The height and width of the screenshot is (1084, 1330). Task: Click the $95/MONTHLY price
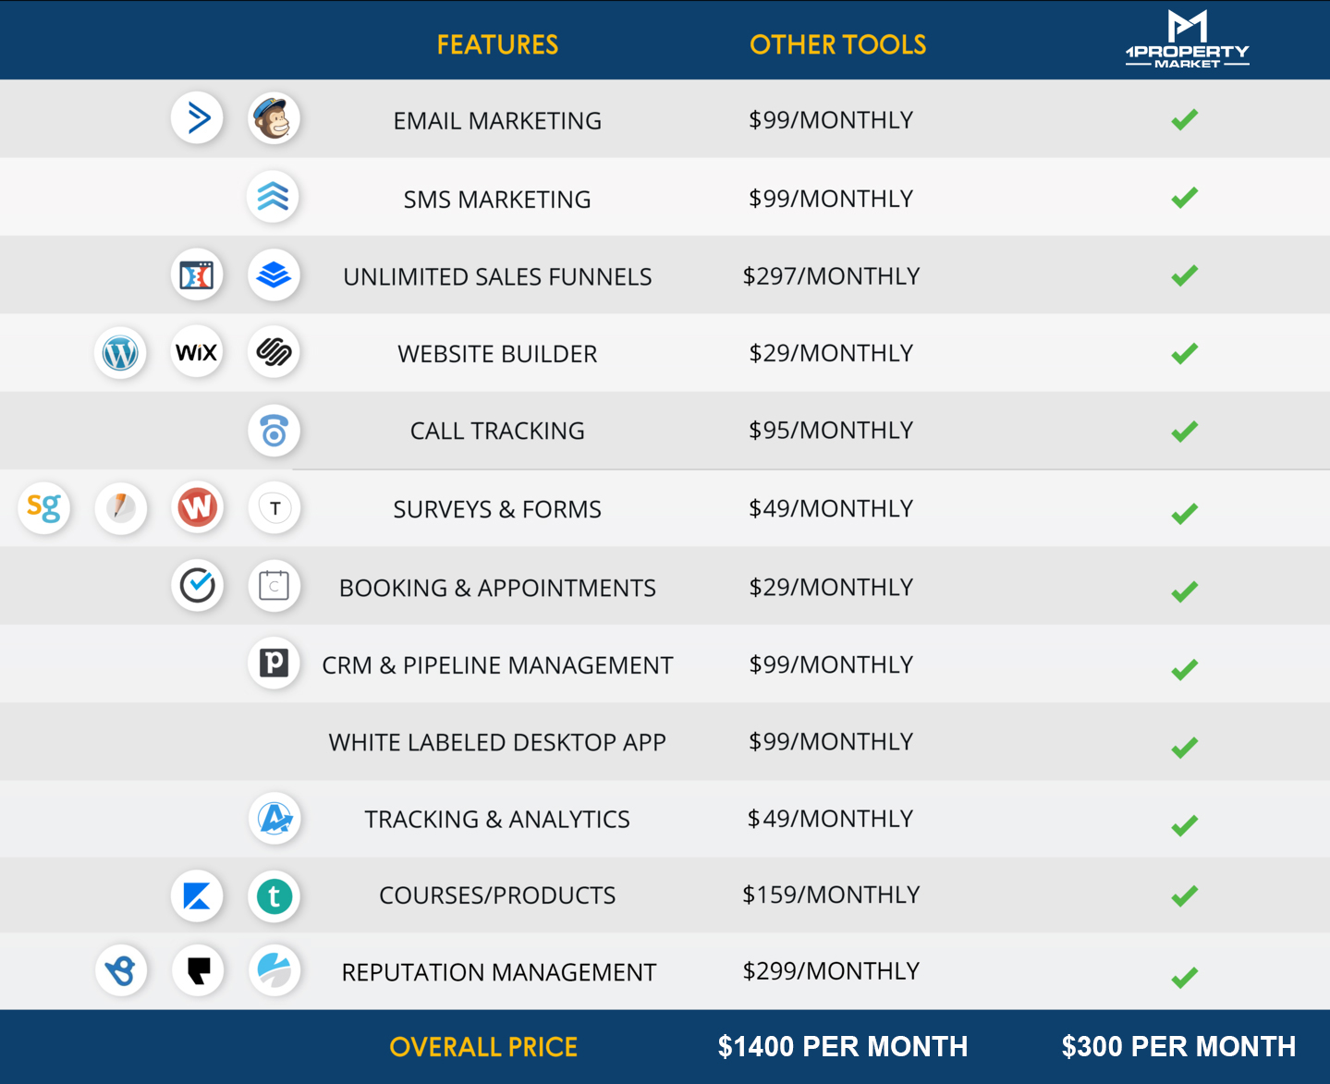pos(831,431)
